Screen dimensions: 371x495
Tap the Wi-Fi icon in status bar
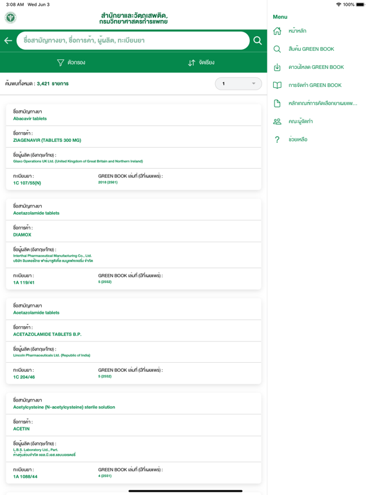[339, 5]
